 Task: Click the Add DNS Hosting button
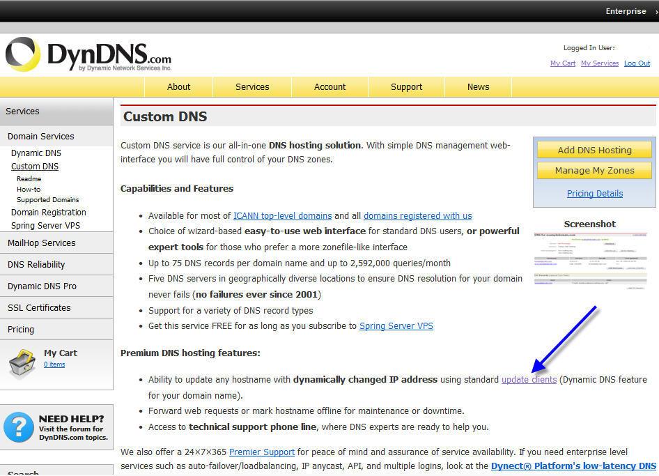tap(594, 150)
